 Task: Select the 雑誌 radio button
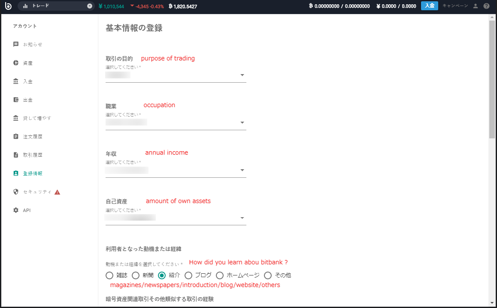click(109, 275)
